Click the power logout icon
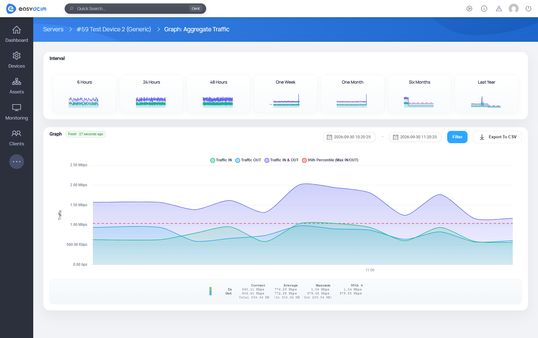 [x=528, y=9]
